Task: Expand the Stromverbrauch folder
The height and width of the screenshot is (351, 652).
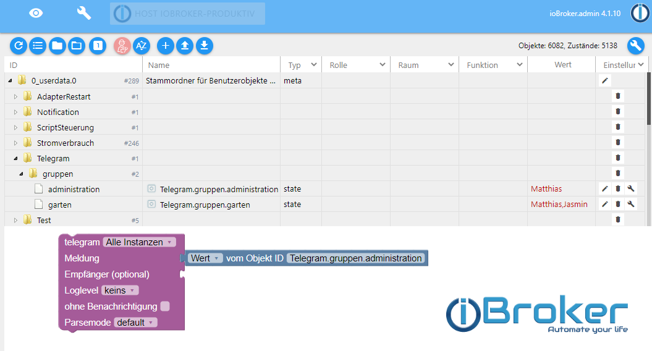Action: tap(17, 143)
